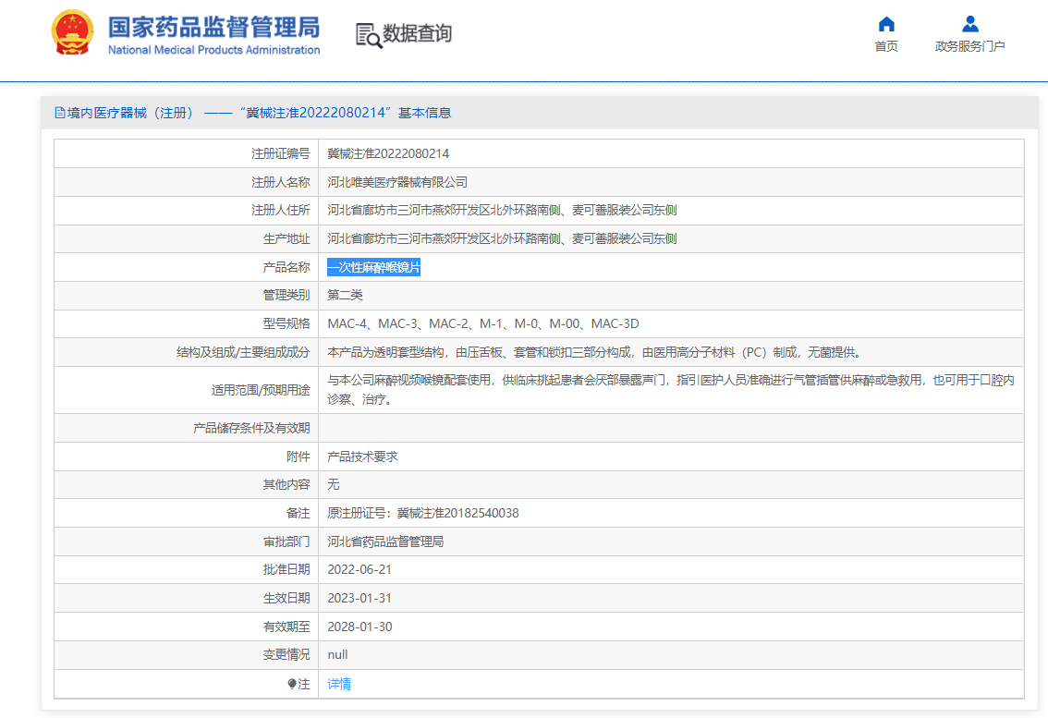This screenshot has height=718, width=1048.
Task: Click the person icon above 政务服务门户
Action: (x=969, y=24)
